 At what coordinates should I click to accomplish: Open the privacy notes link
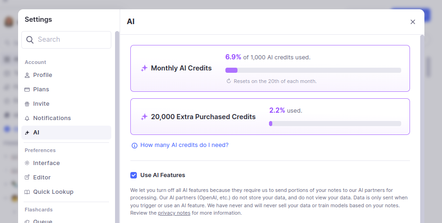(x=174, y=213)
